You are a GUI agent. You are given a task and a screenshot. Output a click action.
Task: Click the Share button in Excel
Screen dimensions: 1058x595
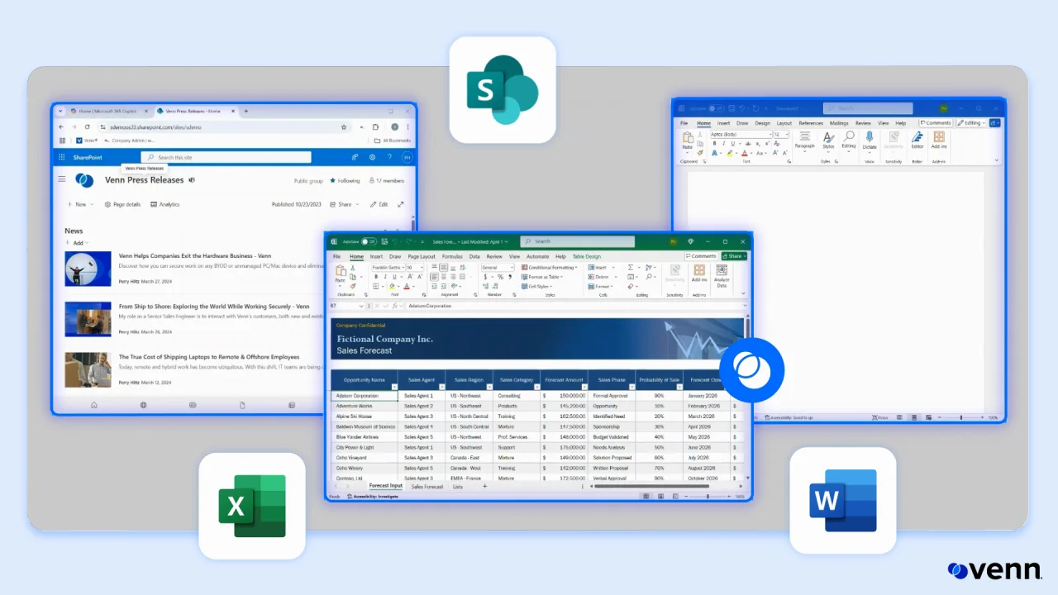pyautogui.click(x=733, y=256)
